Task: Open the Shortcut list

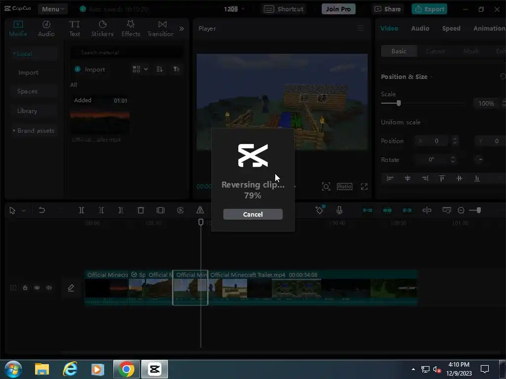Action: tap(284, 9)
